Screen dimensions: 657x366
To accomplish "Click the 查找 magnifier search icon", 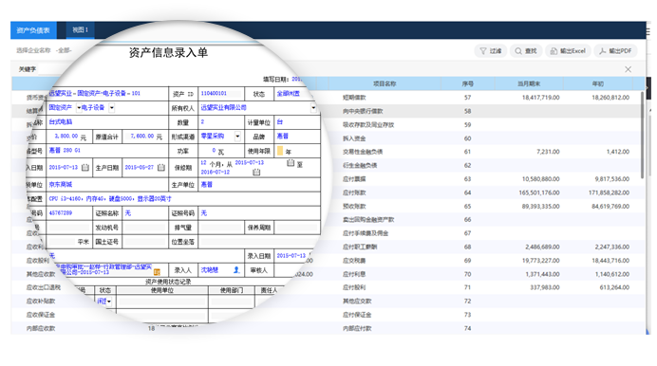I will pos(518,51).
